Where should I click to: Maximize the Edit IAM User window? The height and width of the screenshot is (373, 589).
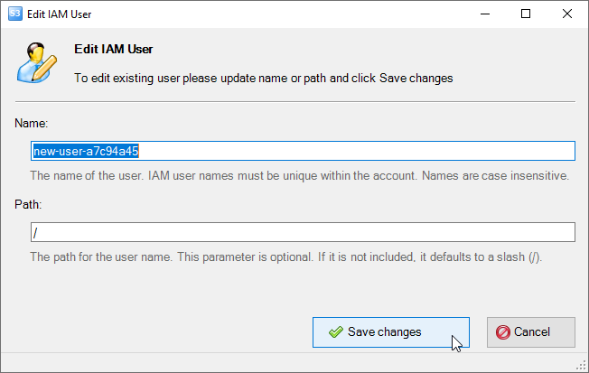pyautogui.click(x=526, y=14)
